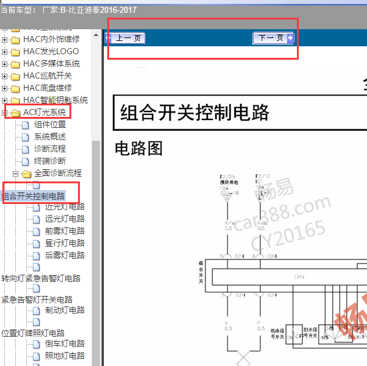367x366 pixels.
Task: Expand the HAC智能钥匙系统 folder
Action: [x=4, y=100]
